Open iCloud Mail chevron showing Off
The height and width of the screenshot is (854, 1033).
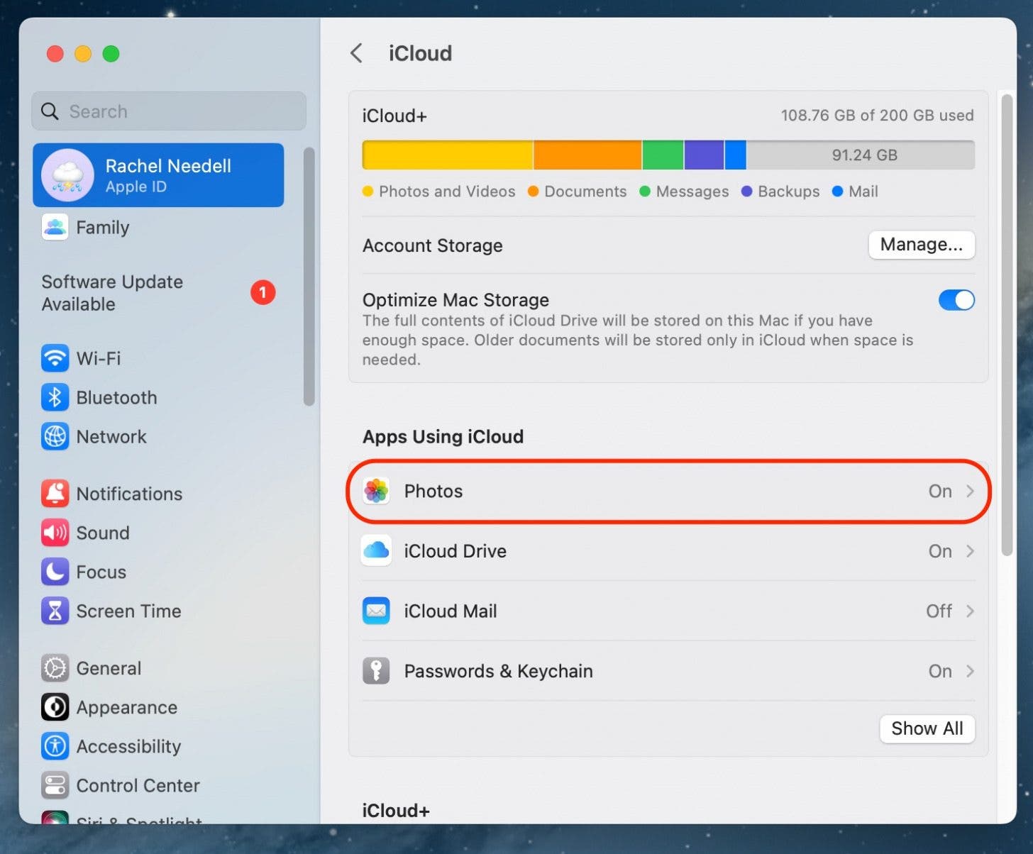click(x=969, y=611)
